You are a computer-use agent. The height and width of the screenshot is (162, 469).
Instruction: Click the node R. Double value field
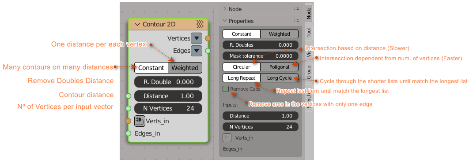[x=168, y=82]
